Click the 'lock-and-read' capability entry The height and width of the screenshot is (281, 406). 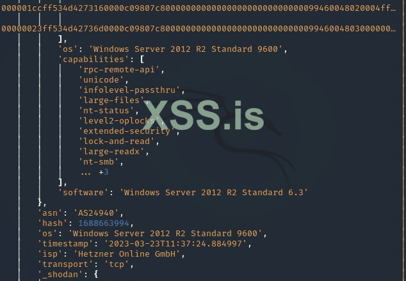[x=117, y=141]
